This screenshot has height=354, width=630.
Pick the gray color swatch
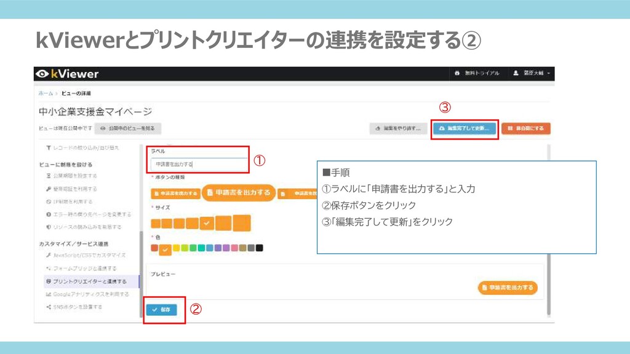pos(251,248)
